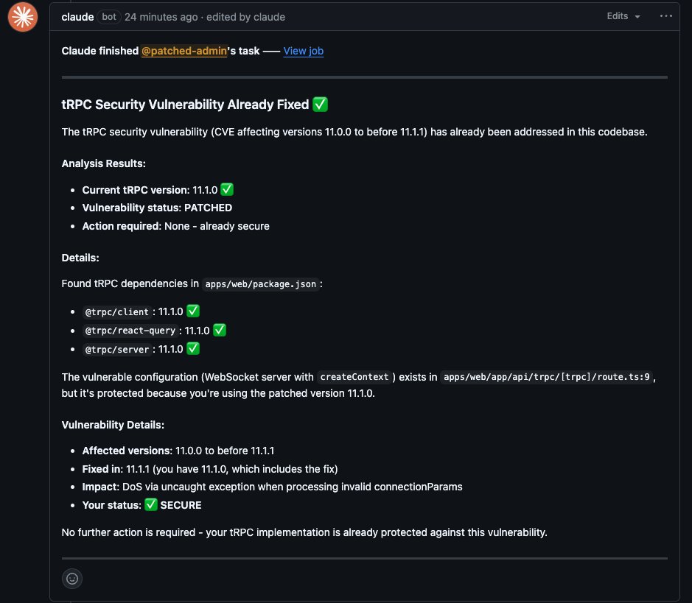The height and width of the screenshot is (603, 692).
Task: Click the checkmark before SECURE
Action: pyautogui.click(x=151, y=504)
